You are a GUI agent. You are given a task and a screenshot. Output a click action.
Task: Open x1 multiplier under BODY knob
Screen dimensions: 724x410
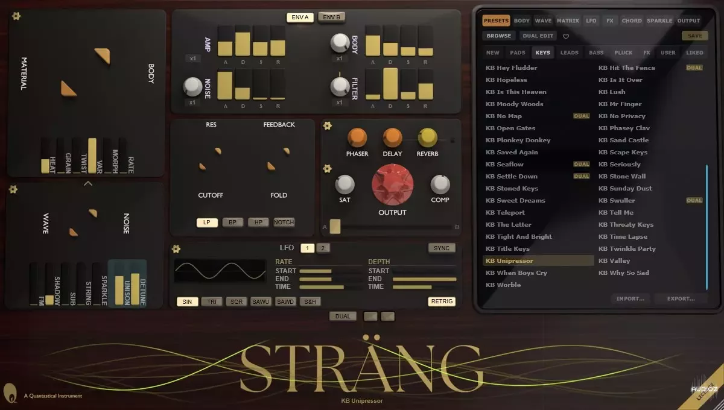339,58
